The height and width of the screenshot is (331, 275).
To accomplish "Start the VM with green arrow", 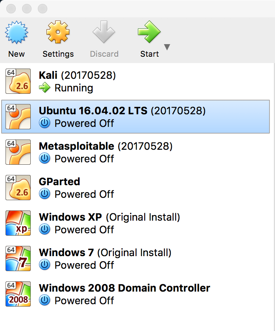I will coord(149,32).
